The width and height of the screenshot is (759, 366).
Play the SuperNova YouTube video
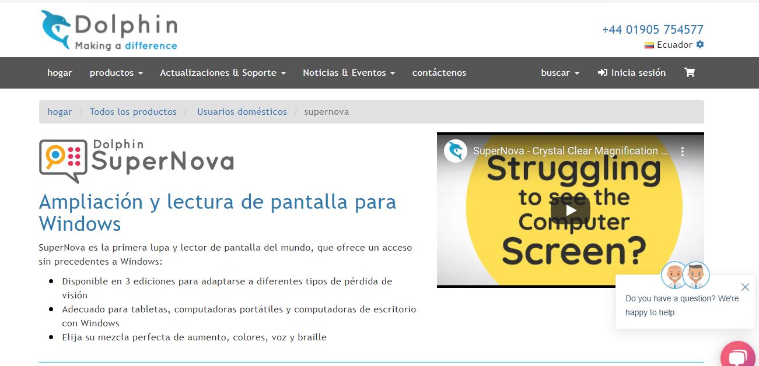point(571,210)
